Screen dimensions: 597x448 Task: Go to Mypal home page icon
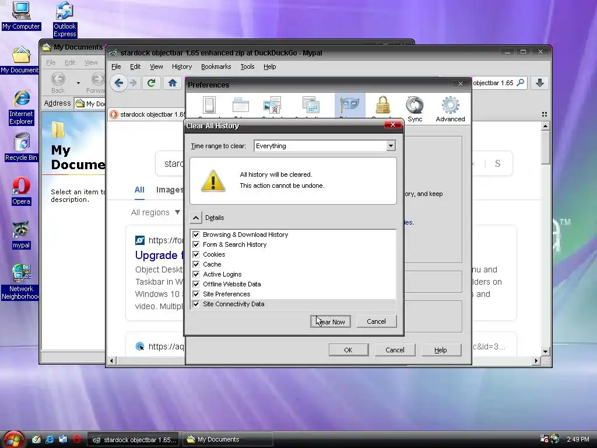pyautogui.click(x=173, y=83)
